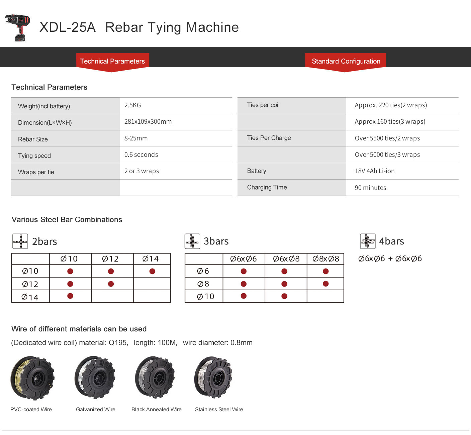The image size is (471, 435).
Task: Click the 'Dimension(L×W×H)' label
Action: point(45,123)
